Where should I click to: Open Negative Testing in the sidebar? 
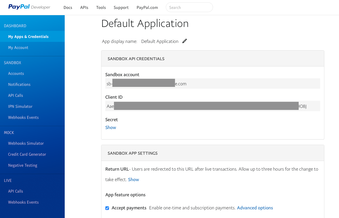23,165
